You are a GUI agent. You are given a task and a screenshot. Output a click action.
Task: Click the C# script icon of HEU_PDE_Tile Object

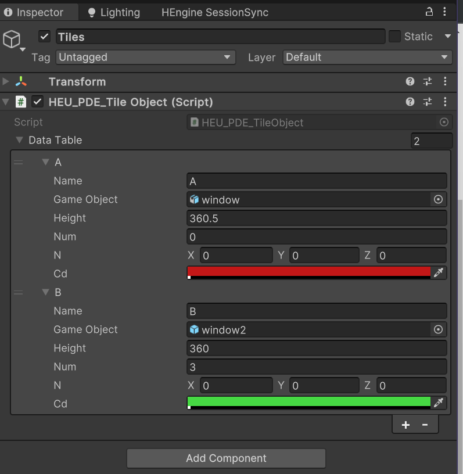(20, 102)
